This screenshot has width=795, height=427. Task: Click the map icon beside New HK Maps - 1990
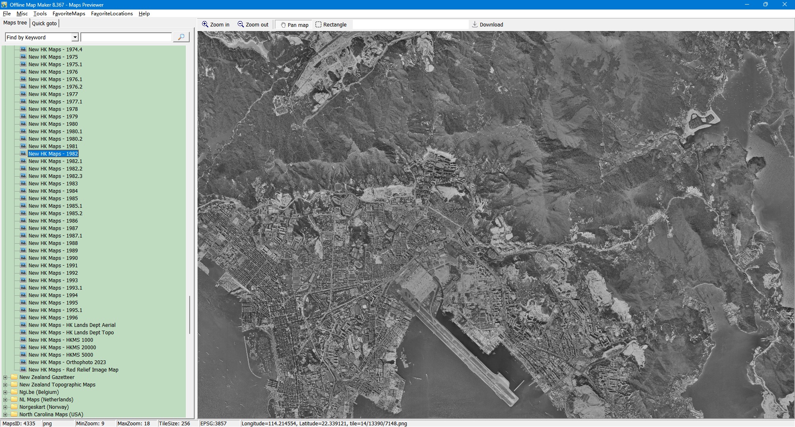click(23, 258)
